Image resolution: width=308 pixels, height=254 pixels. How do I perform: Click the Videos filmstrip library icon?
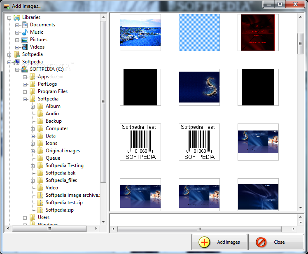tap(25, 47)
